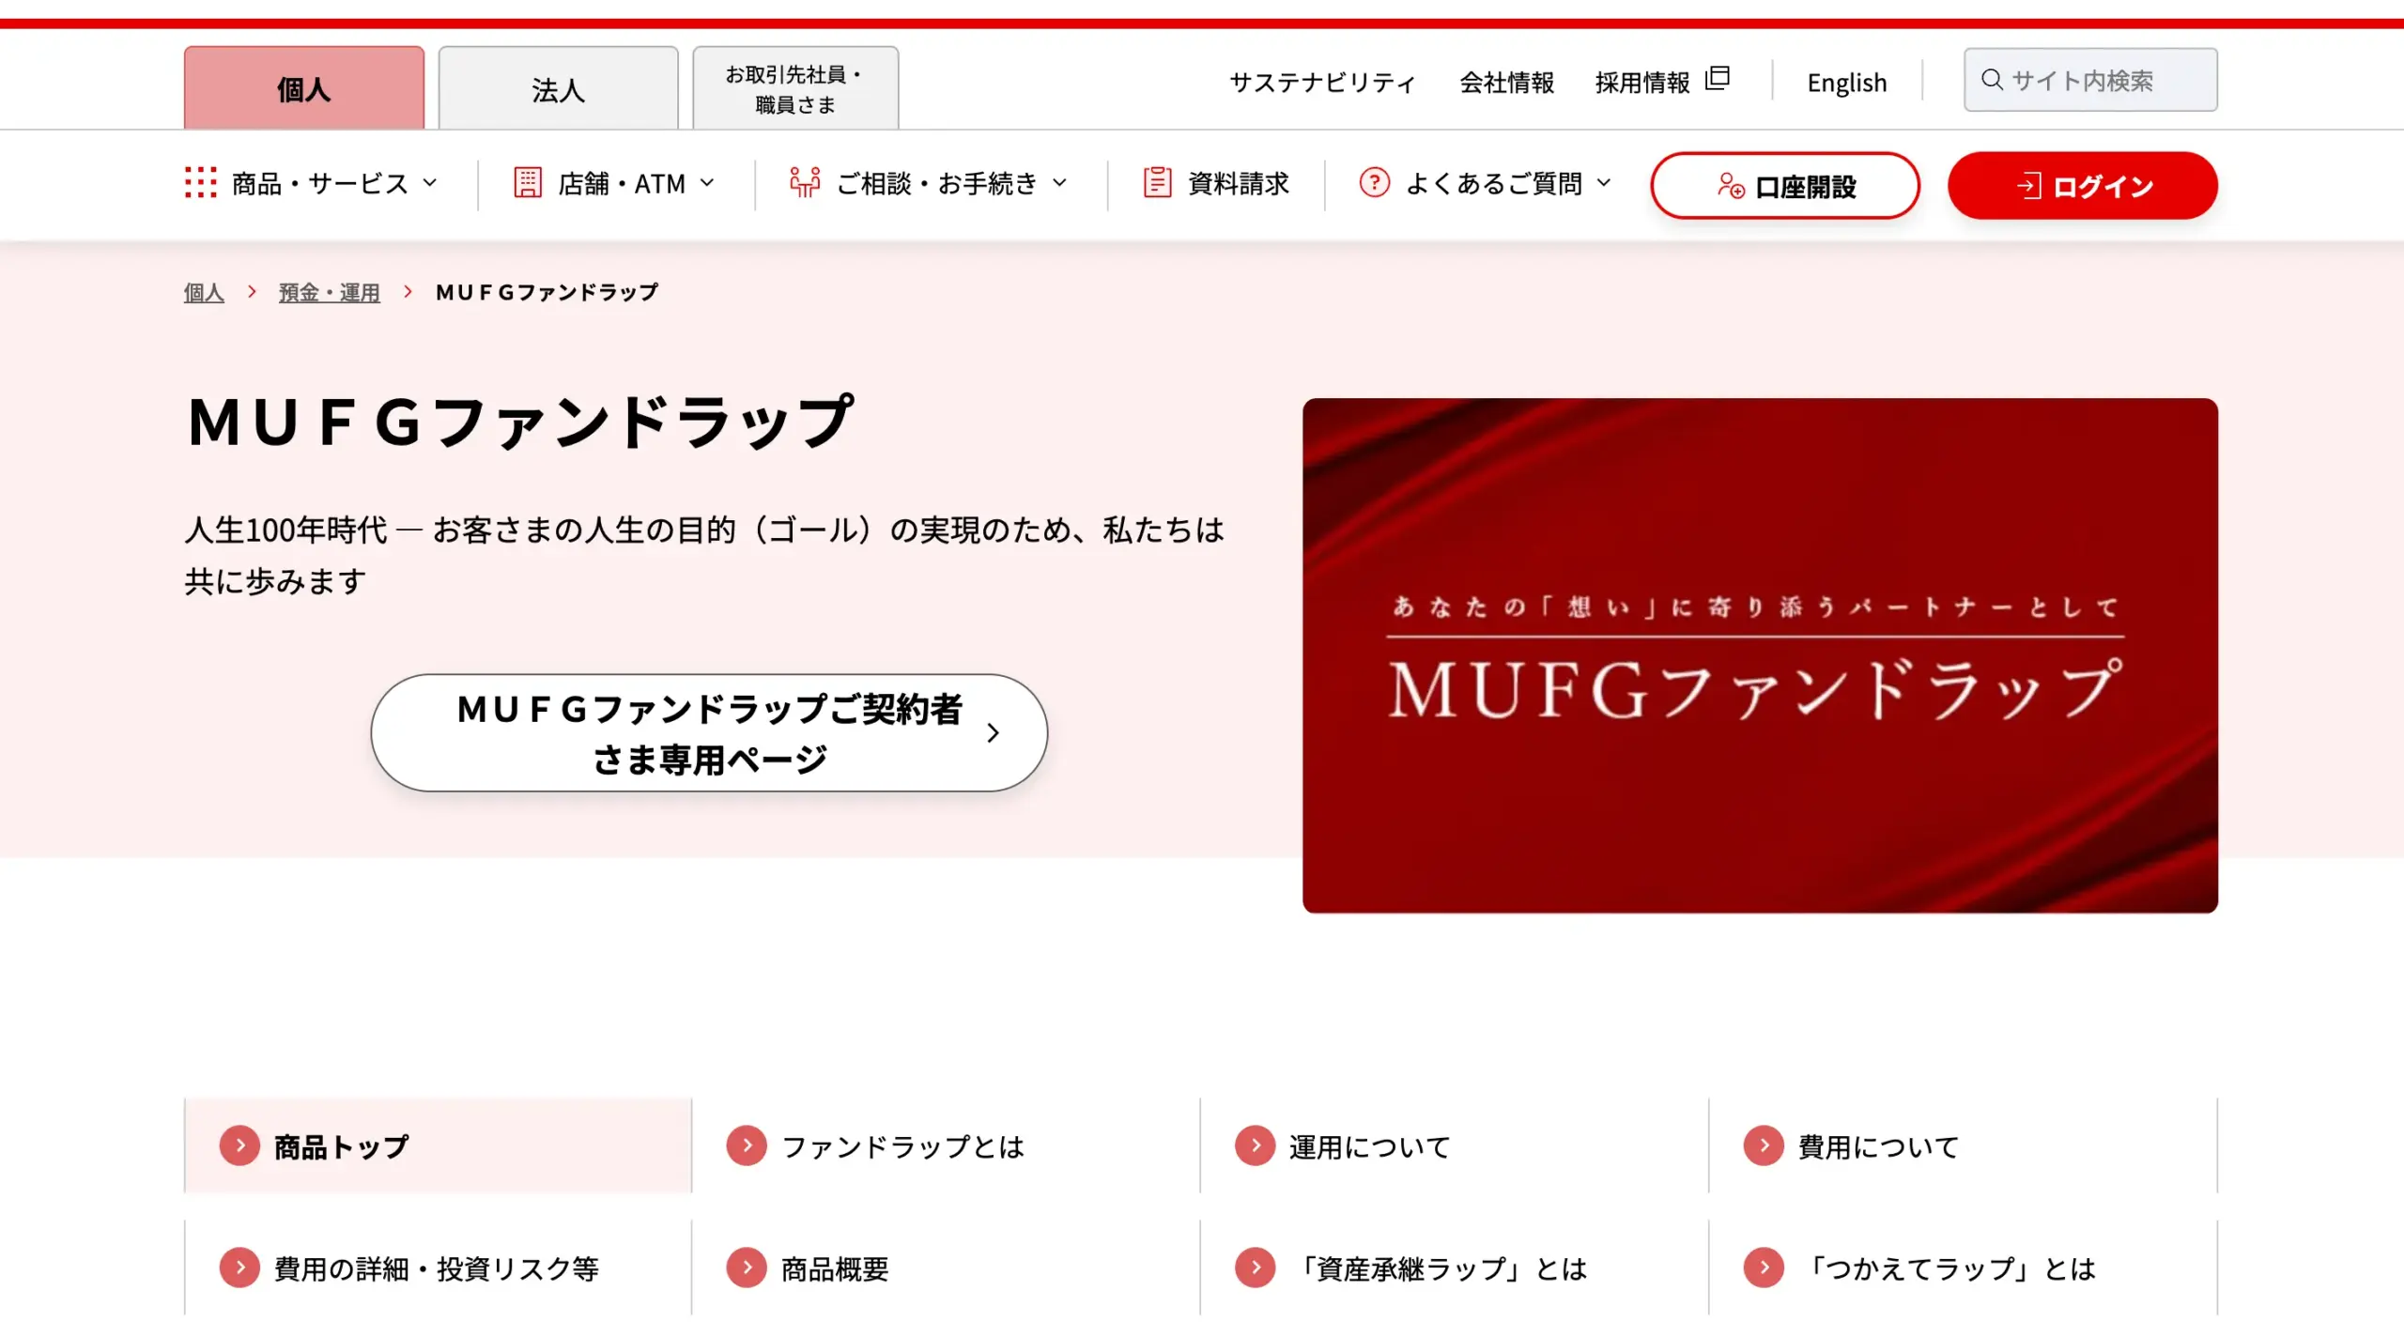Click the red MUFGファンドラップ banner image

pos(1760,655)
